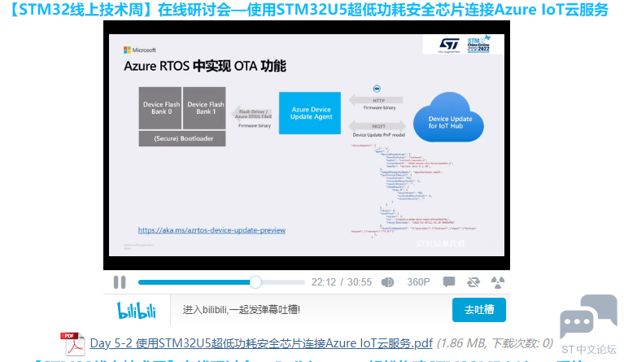Download the Day 5-2 STM32U5 Azure IoT pdf
The image size is (624, 362).
tap(261, 343)
